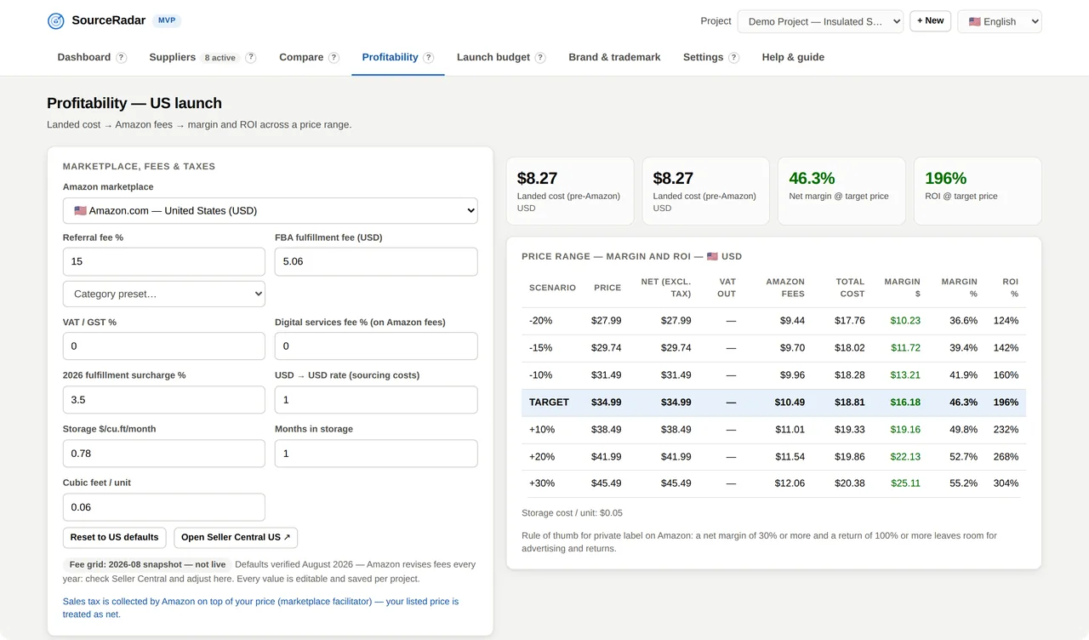This screenshot has height=640, width=1089.
Task: Click the Storage cost / unit text
Action: coord(572,513)
